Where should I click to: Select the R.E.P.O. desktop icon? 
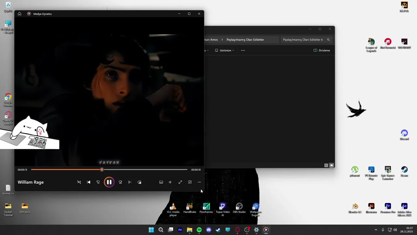click(404, 7)
